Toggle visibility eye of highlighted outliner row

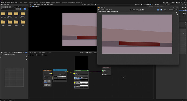pyautogui.click(x=184, y=11)
